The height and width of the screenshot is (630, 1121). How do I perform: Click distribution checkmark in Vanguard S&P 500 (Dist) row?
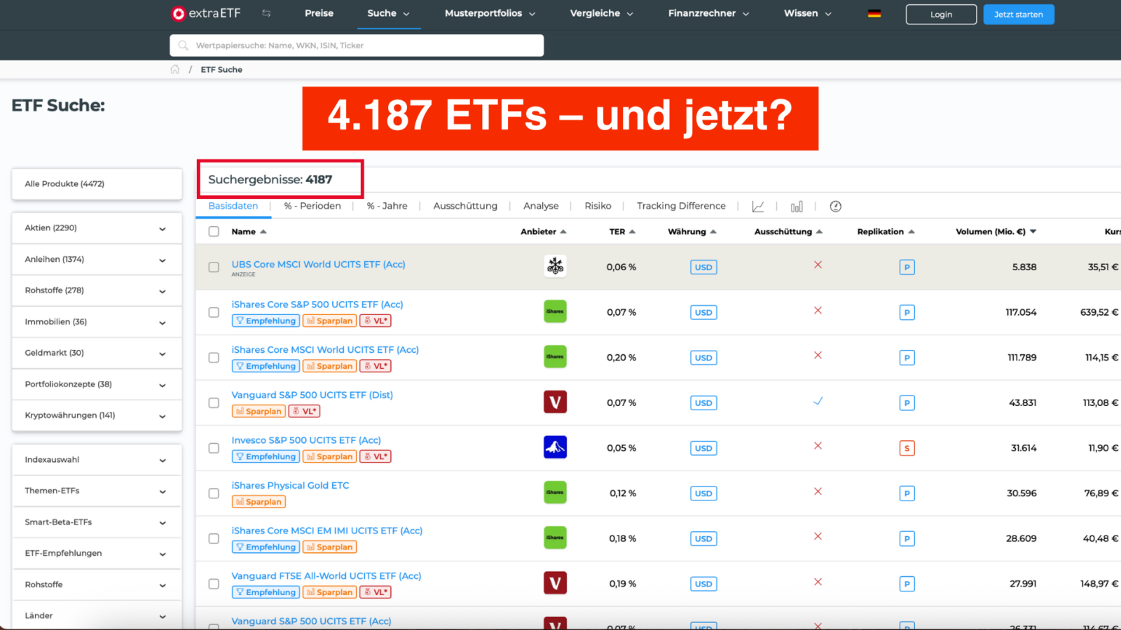pos(818,401)
